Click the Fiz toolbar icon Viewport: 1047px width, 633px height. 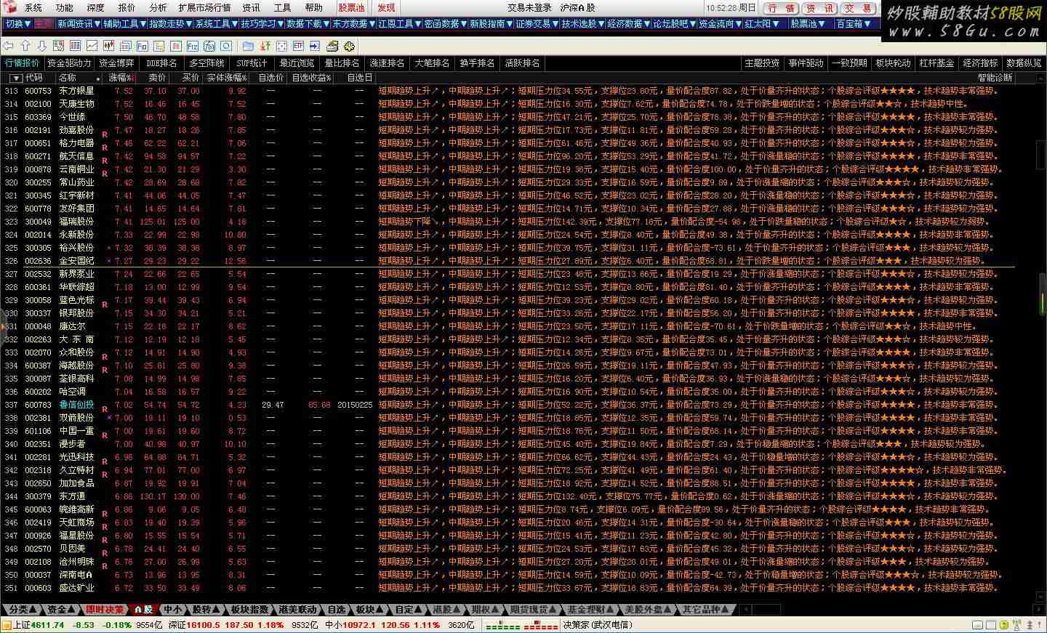pos(192,46)
